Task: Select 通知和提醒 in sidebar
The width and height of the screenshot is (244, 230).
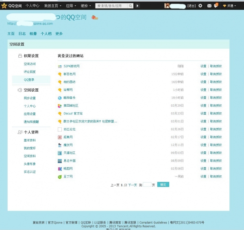Action: point(31,122)
